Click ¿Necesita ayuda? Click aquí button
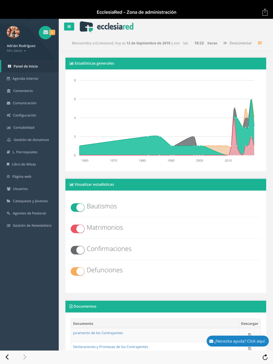273x364 pixels. [x=237, y=341]
